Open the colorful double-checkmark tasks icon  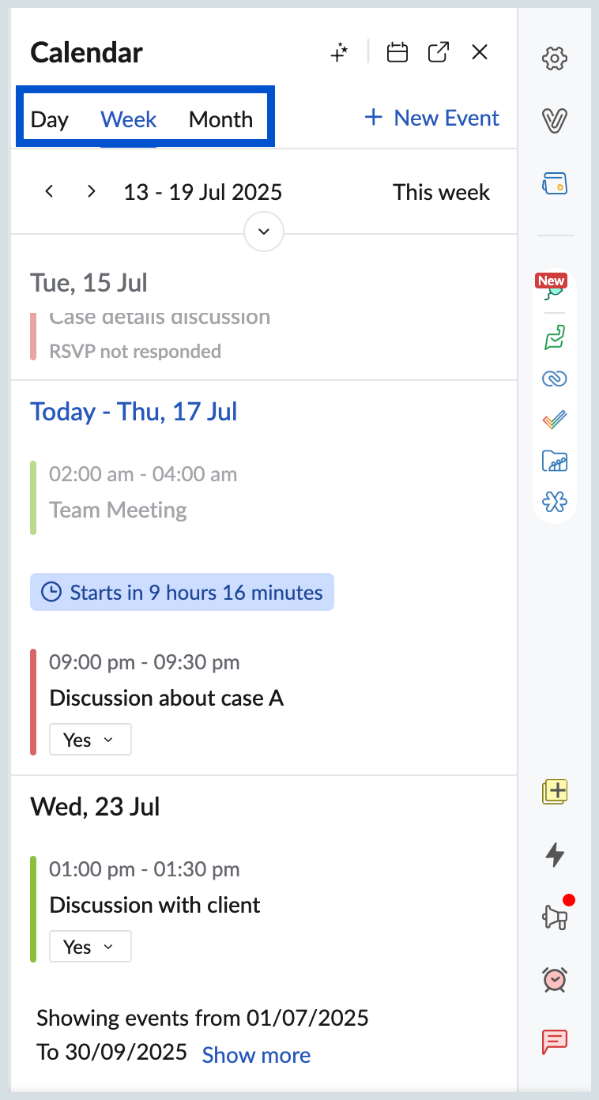(555, 420)
